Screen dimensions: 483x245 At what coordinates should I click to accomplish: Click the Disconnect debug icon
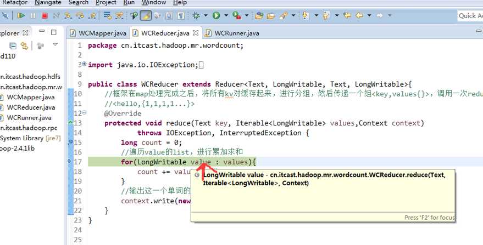56,15
